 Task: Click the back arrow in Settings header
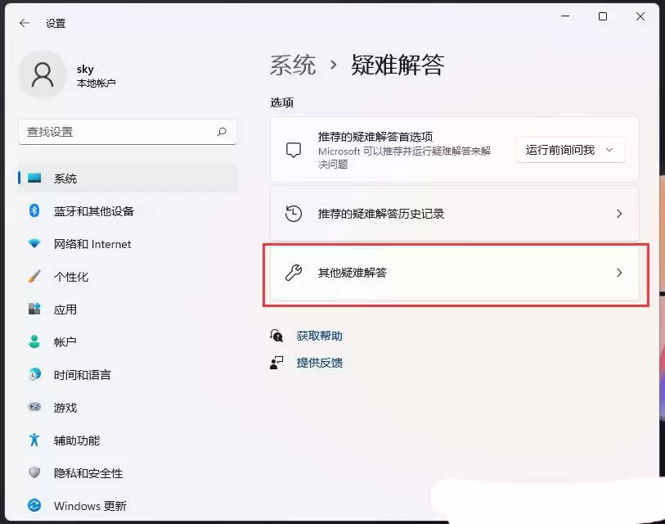point(25,23)
